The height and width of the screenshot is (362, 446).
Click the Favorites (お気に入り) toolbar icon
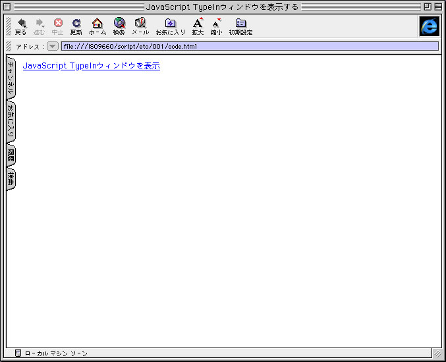pos(170,26)
